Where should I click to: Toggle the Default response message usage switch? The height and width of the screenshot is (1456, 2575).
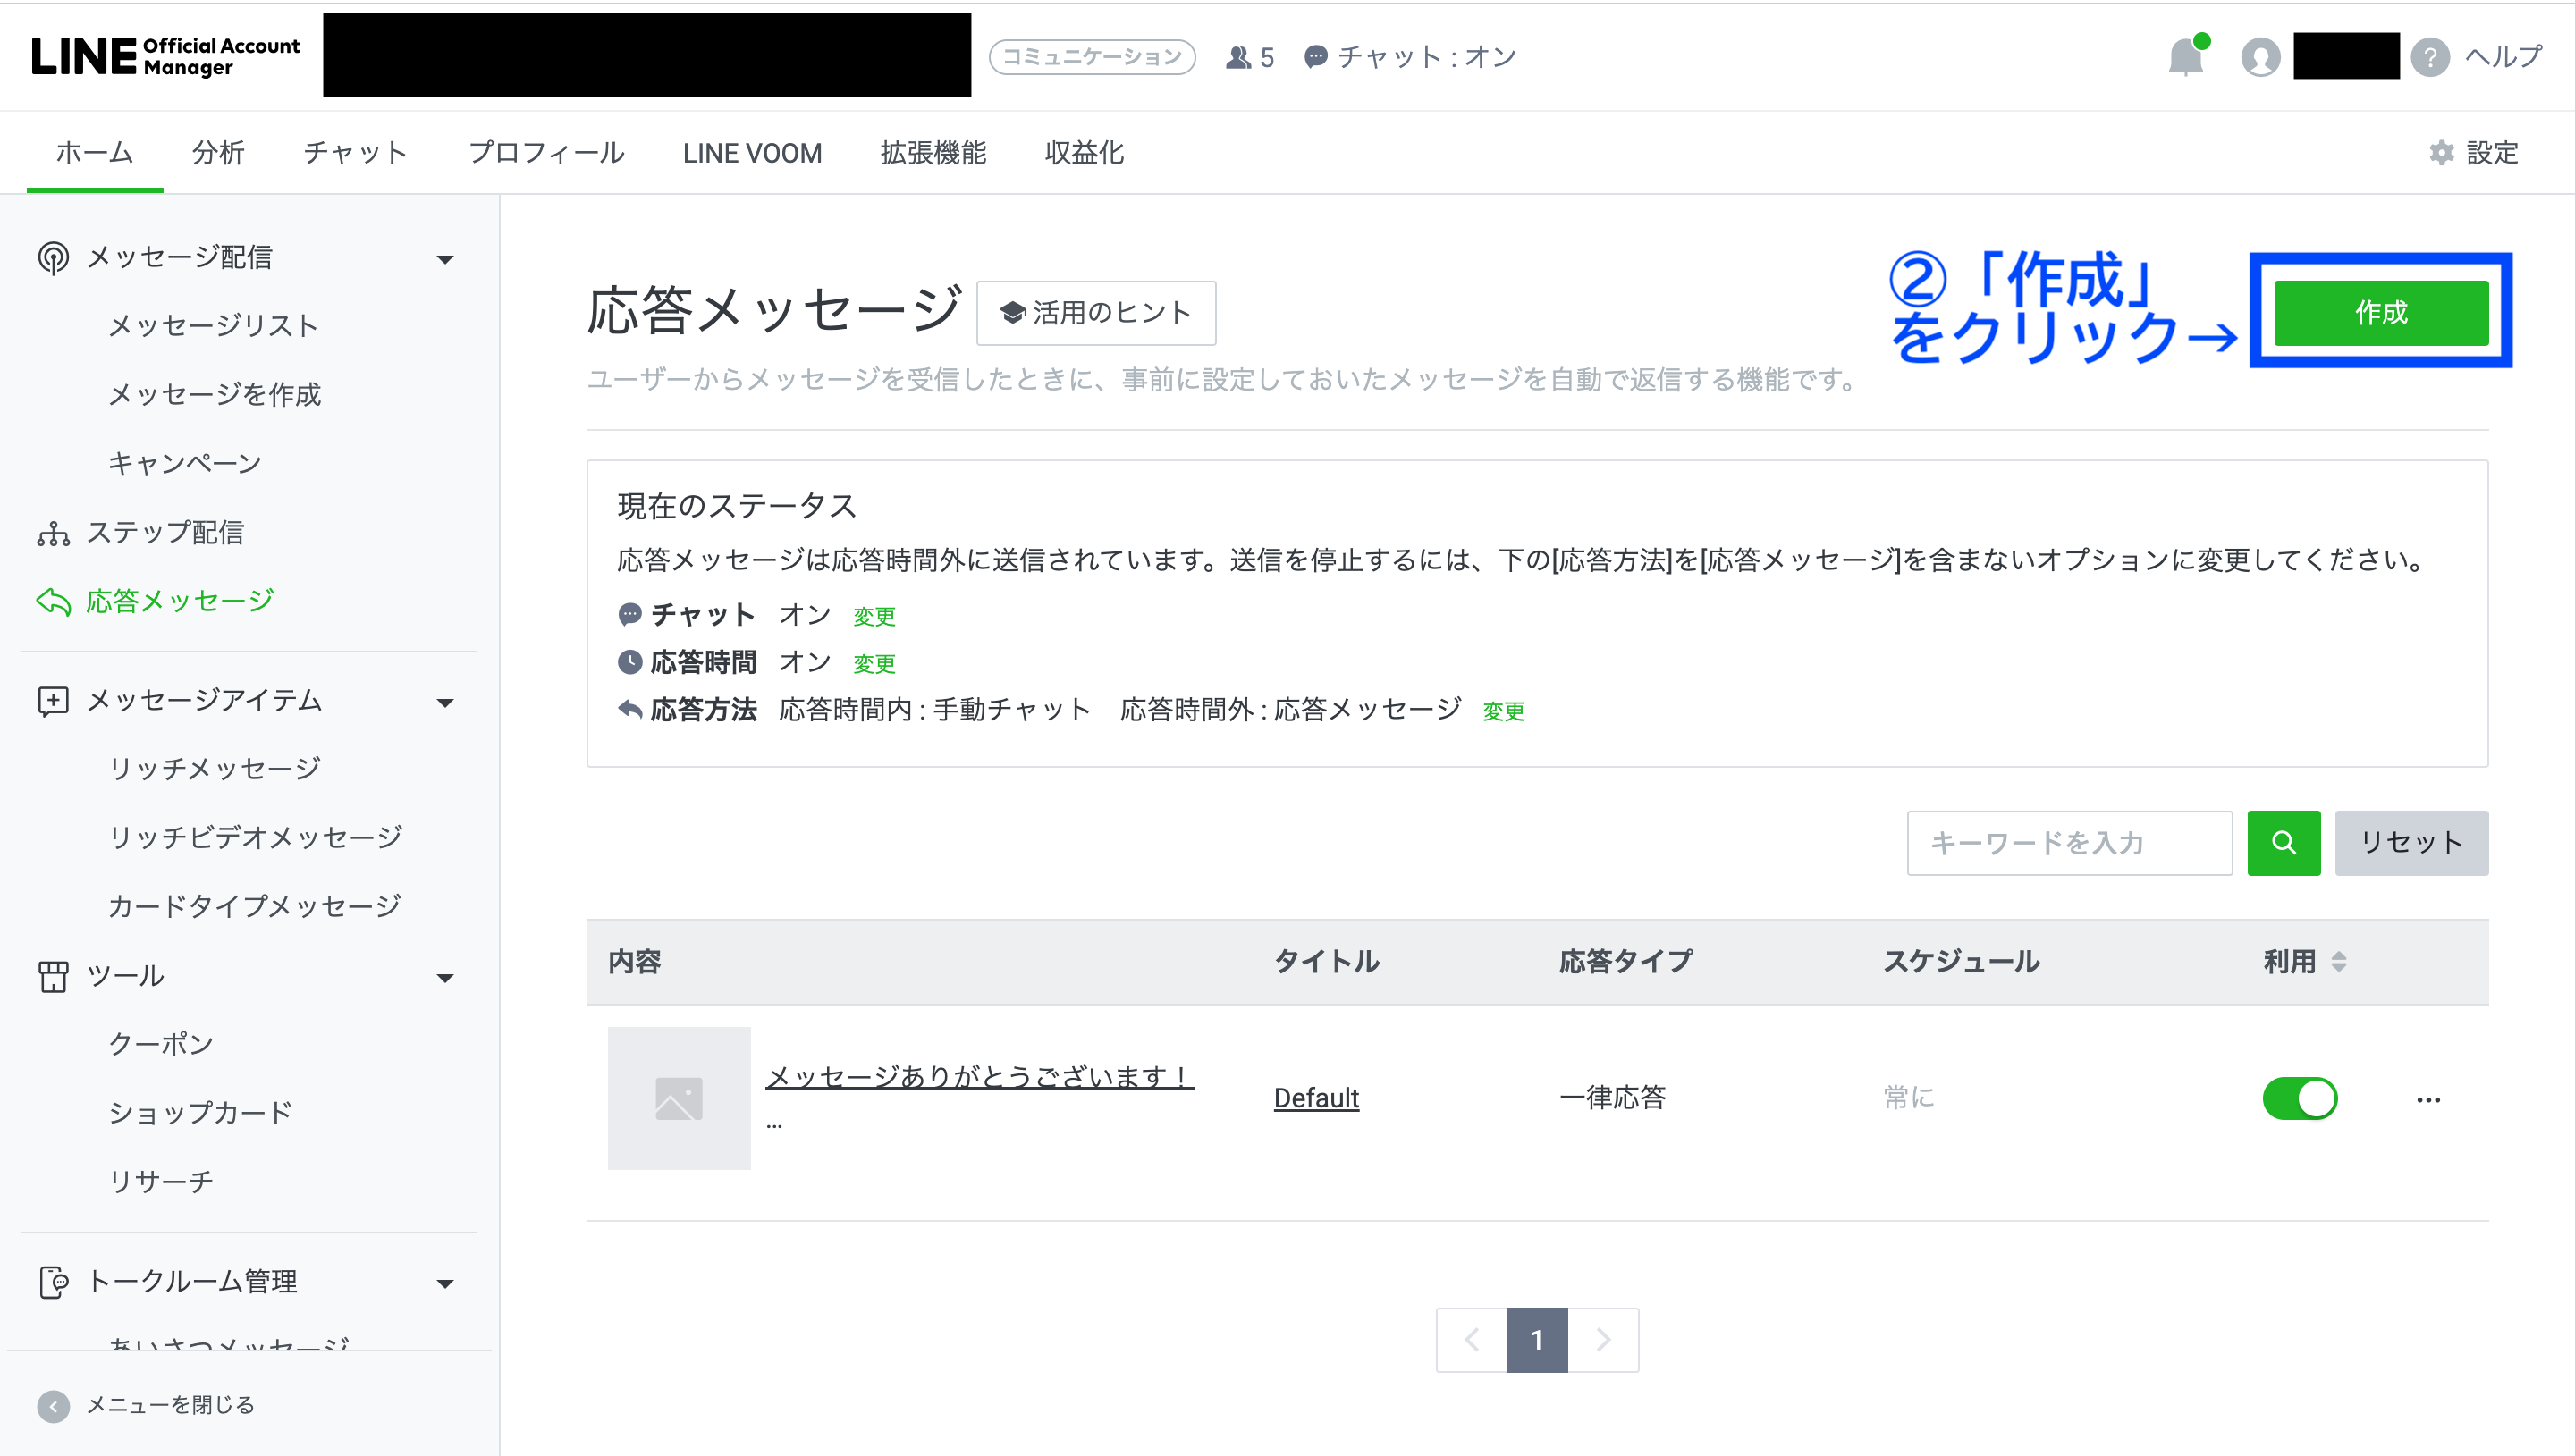[2300, 1098]
